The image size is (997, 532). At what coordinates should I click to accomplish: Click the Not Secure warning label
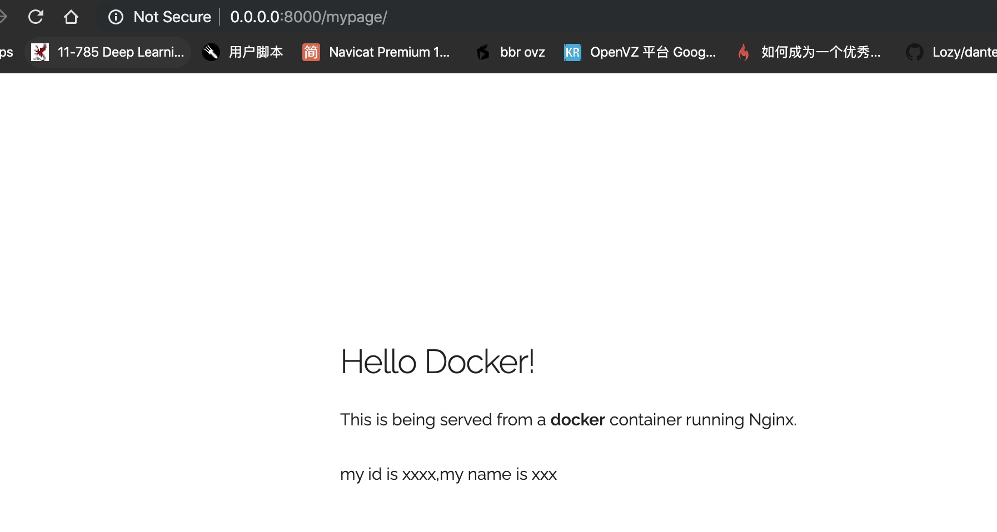[172, 17]
